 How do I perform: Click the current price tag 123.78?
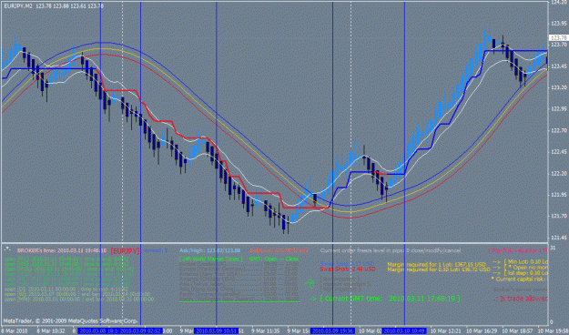click(x=559, y=37)
